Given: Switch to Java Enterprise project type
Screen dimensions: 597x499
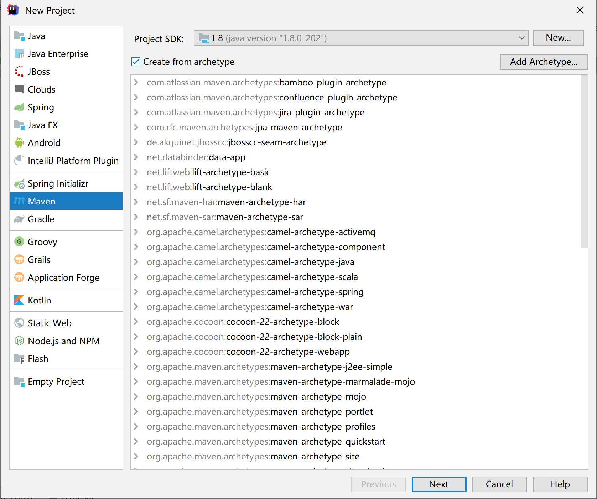Looking at the screenshot, I should pos(66,54).
